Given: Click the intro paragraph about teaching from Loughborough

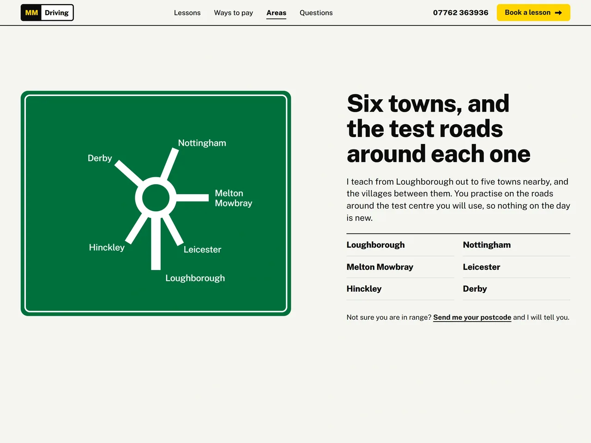Looking at the screenshot, I should pyautogui.click(x=458, y=200).
